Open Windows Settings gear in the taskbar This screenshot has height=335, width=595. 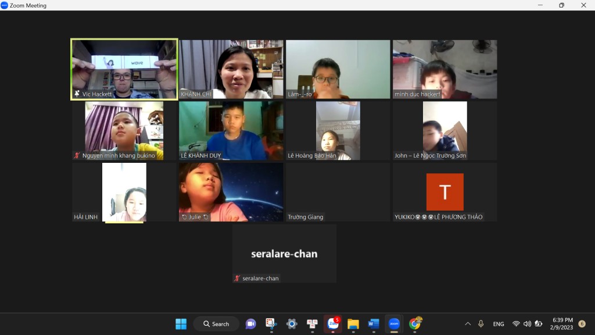click(292, 324)
